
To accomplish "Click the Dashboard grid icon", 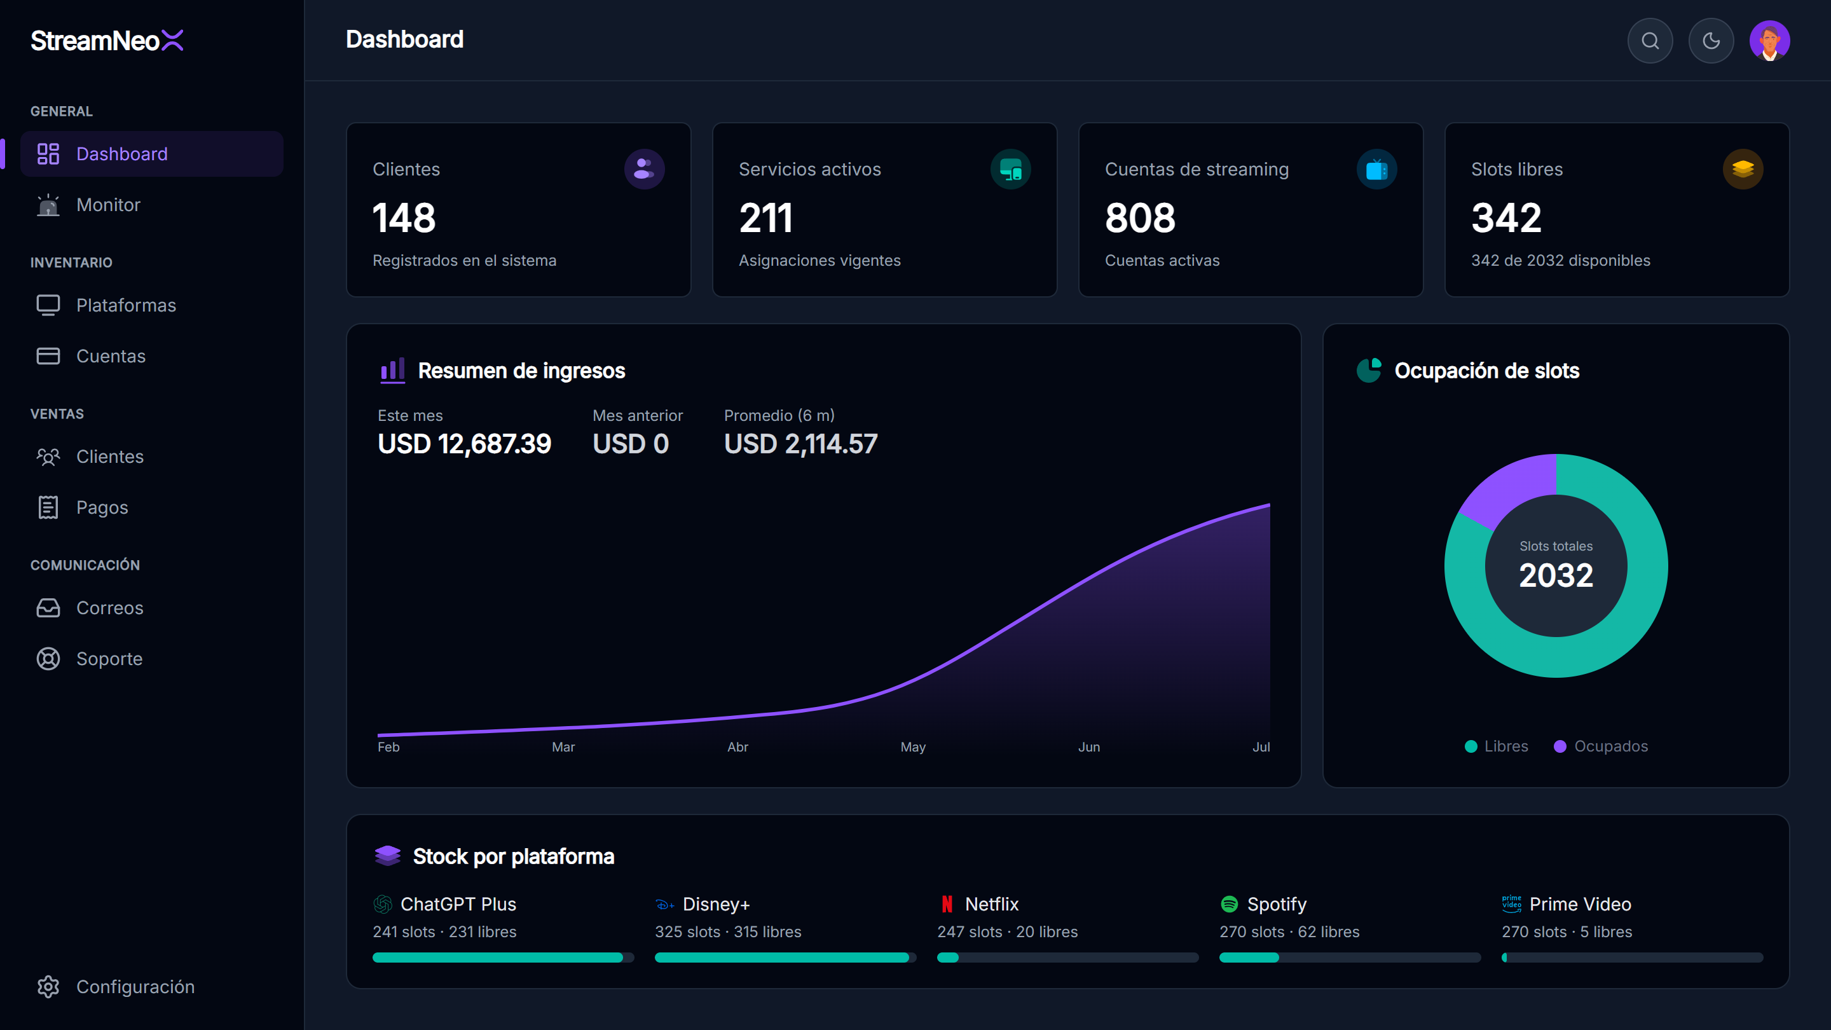I will pyautogui.click(x=48, y=153).
